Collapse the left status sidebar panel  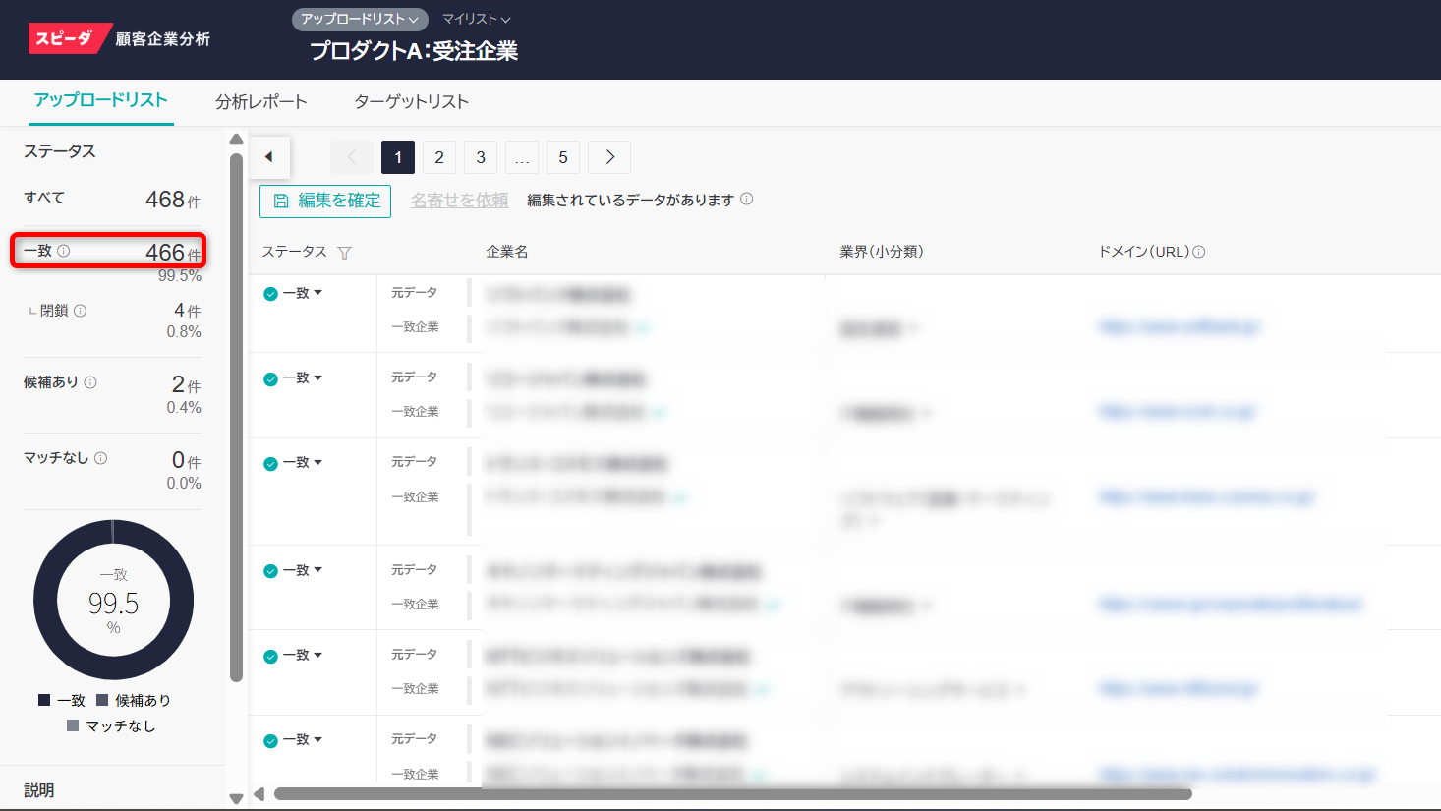tap(269, 157)
